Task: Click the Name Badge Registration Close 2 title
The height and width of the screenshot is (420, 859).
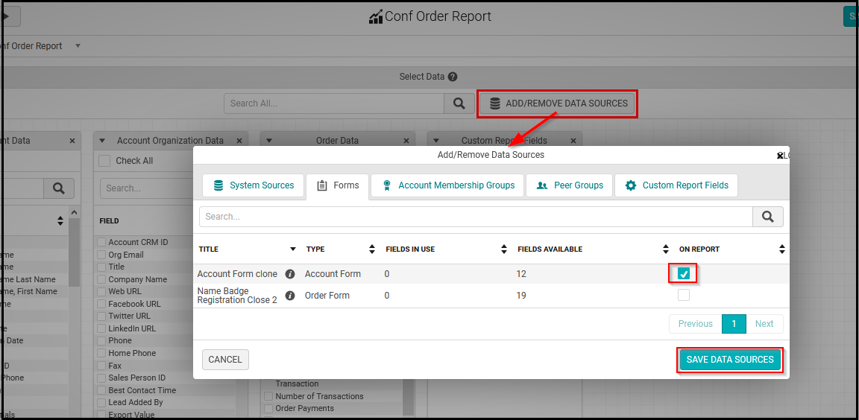Action: 237,296
